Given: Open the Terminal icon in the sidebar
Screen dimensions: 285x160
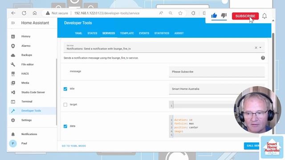Looking at the screenshot, I should click(13, 102).
